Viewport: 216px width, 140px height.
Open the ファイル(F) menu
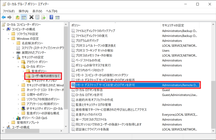9,11
